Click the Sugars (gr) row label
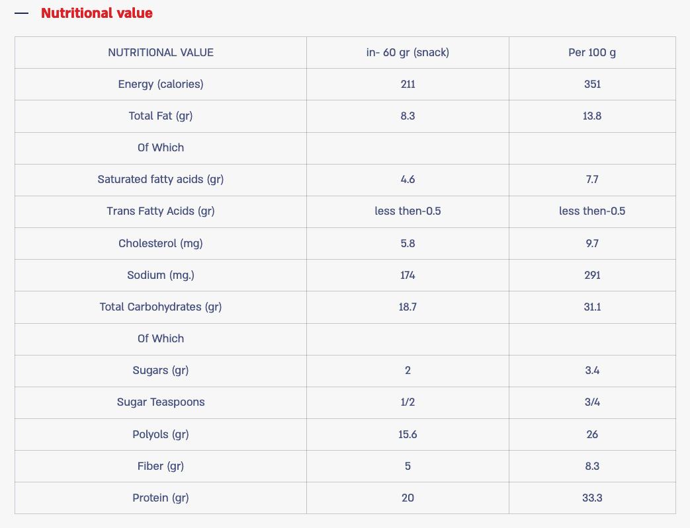This screenshot has width=690, height=528. click(161, 370)
